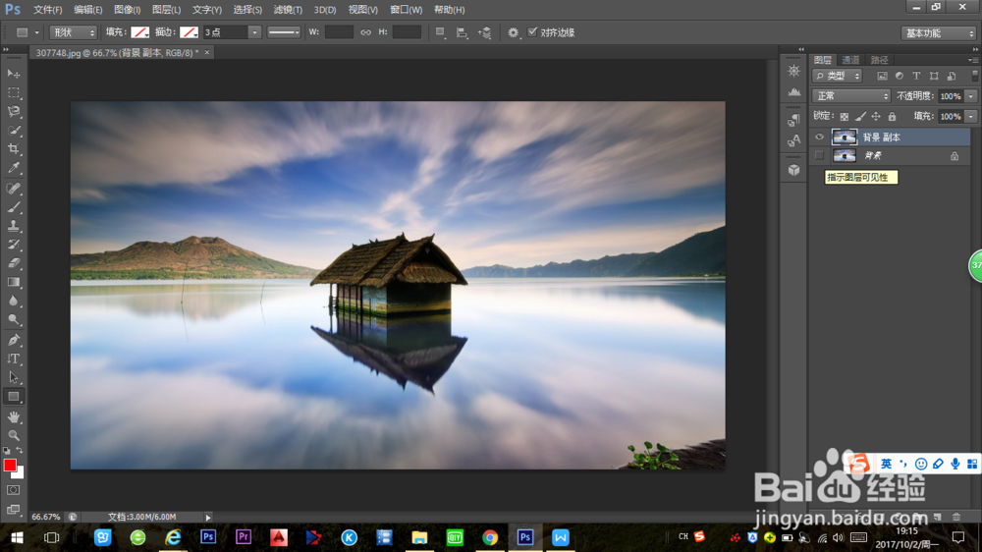Open the 文件(F) menu
Viewport: 982px width, 552px height.
pyautogui.click(x=47, y=10)
